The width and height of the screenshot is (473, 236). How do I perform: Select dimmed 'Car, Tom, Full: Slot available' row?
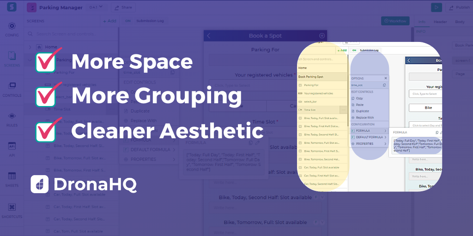point(71,231)
